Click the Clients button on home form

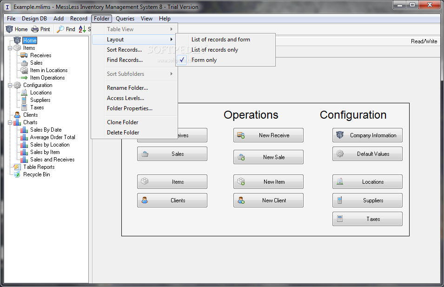pos(172,200)
